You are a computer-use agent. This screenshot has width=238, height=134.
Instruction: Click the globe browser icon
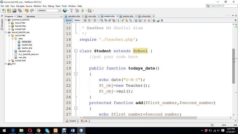65,10
